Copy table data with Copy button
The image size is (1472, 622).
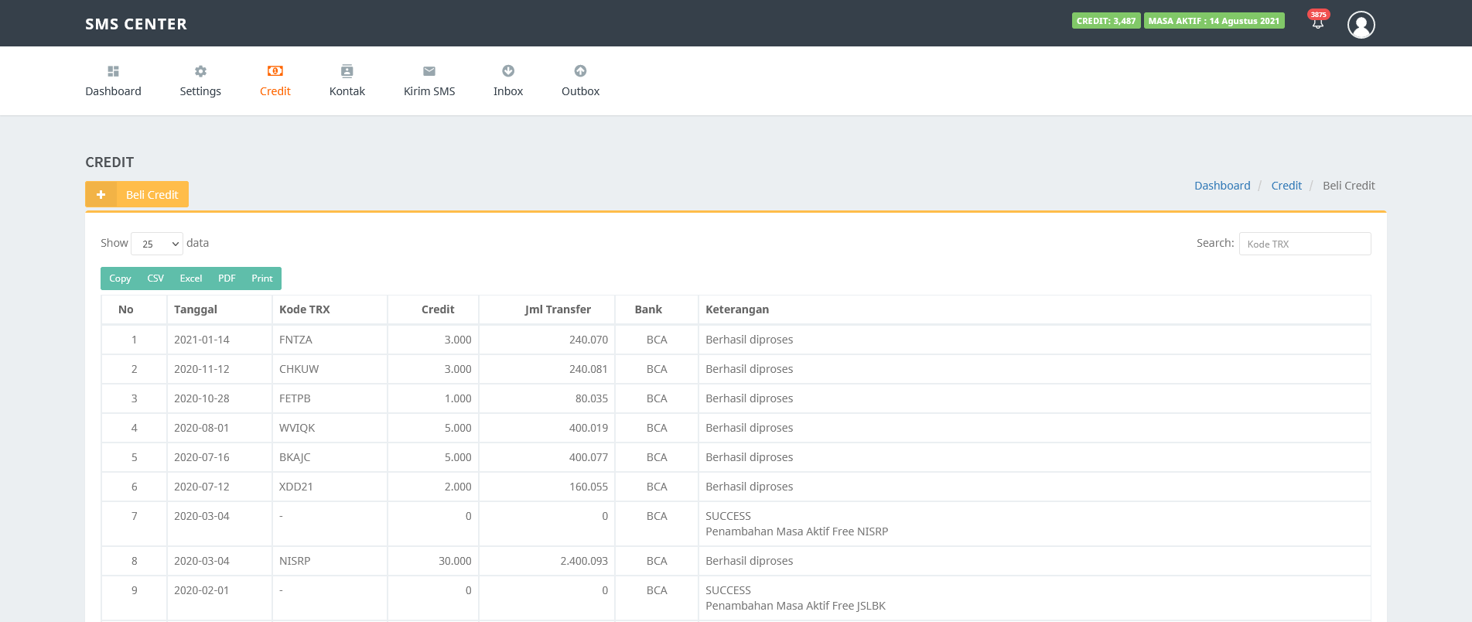(x=120, y=279)
